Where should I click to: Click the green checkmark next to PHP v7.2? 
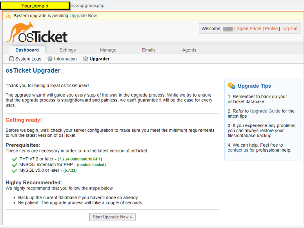15,159
